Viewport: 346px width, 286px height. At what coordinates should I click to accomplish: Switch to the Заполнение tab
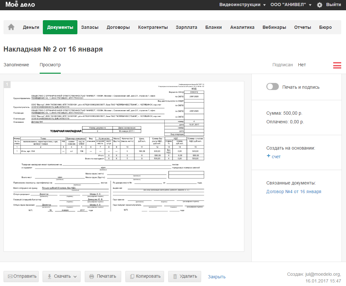tap(16, 65)
